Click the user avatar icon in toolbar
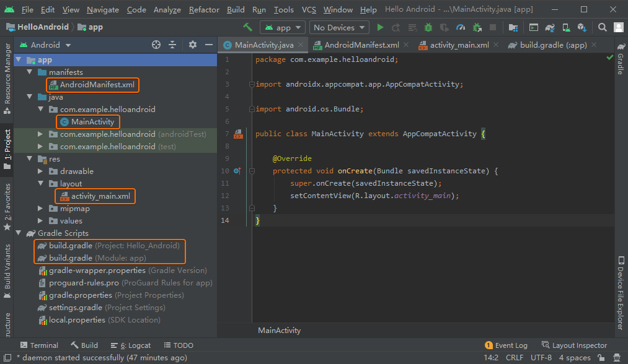Viewport: 628px width, 364px height. [619, 27]
